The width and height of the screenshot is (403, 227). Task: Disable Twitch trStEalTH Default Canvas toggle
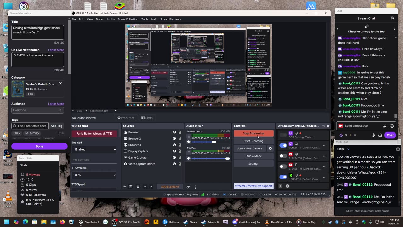[x=283, y=145]
